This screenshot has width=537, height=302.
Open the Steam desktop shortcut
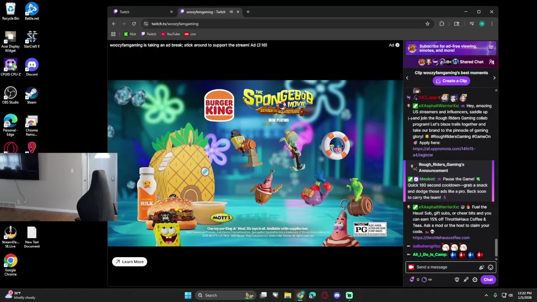pyautogui.click(x=32, y=95)
